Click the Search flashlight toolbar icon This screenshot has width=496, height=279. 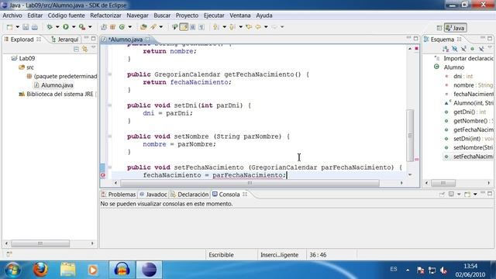coord(153,27)
